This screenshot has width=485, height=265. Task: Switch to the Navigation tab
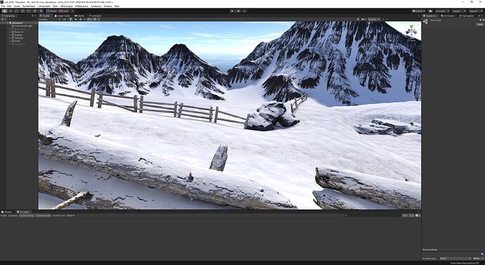[x=467, y=15]
